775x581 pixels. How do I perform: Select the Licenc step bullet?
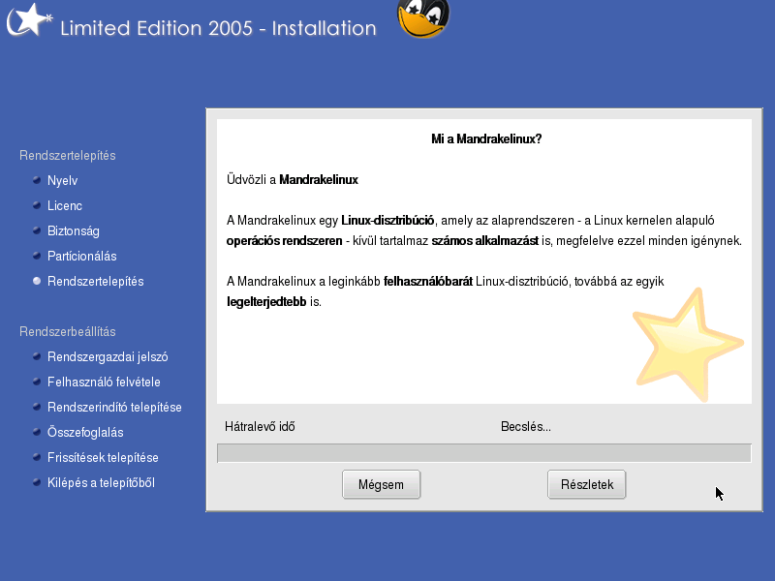[x=37, y=205]
